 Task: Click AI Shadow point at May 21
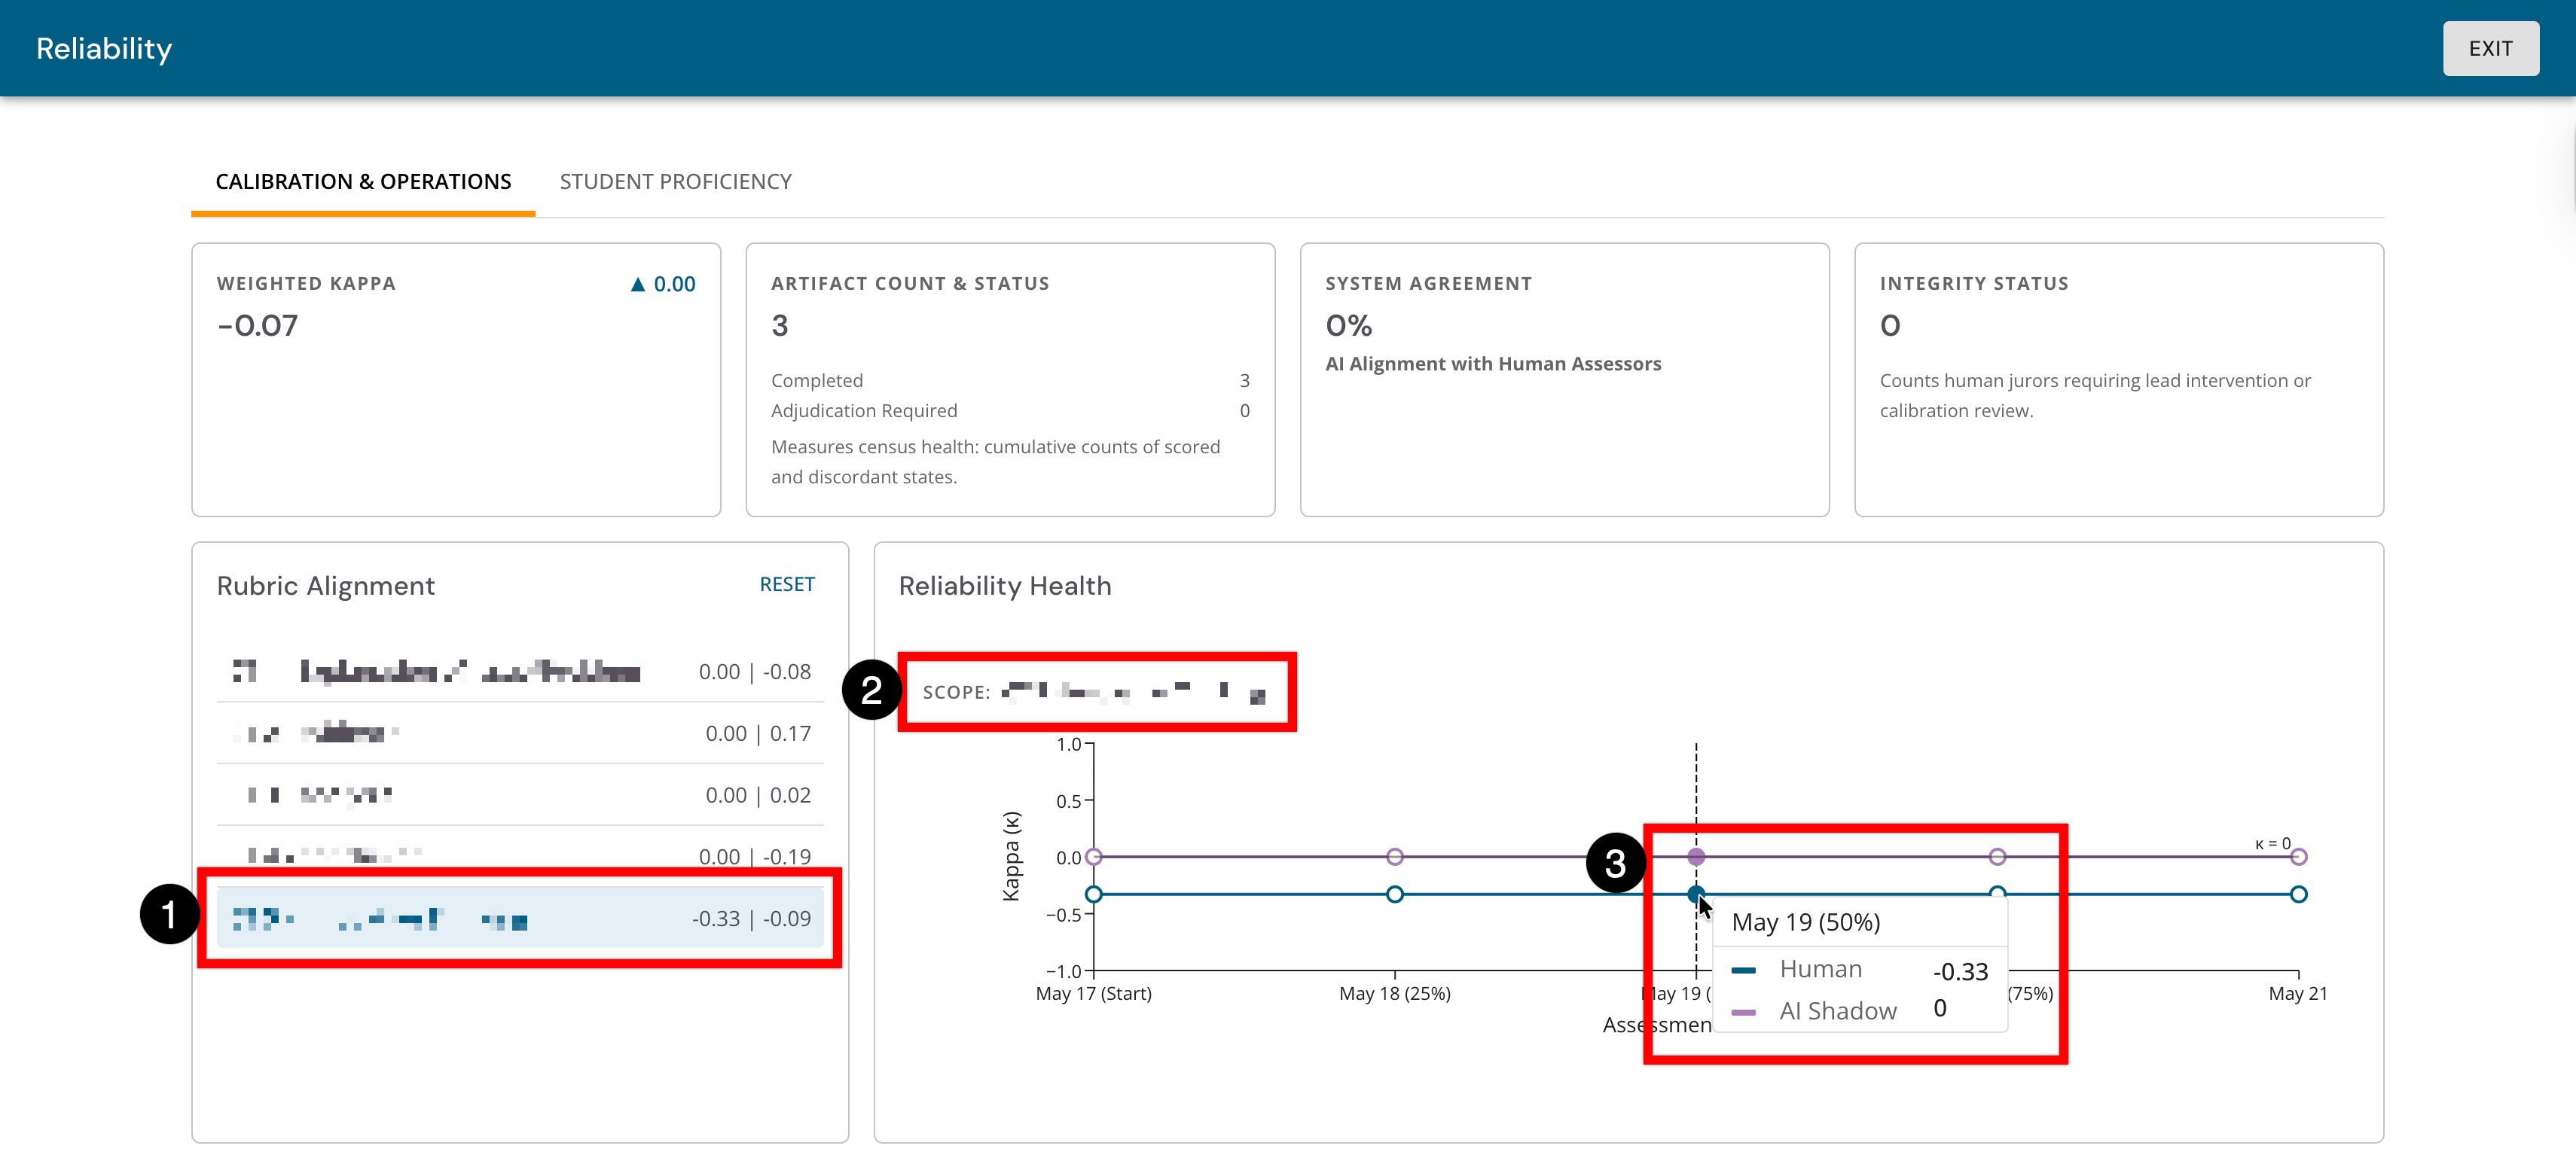(x=2298, y=856)
